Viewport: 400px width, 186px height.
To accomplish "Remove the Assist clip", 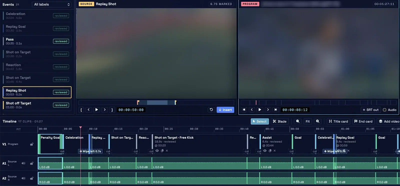I will [274, 151].
